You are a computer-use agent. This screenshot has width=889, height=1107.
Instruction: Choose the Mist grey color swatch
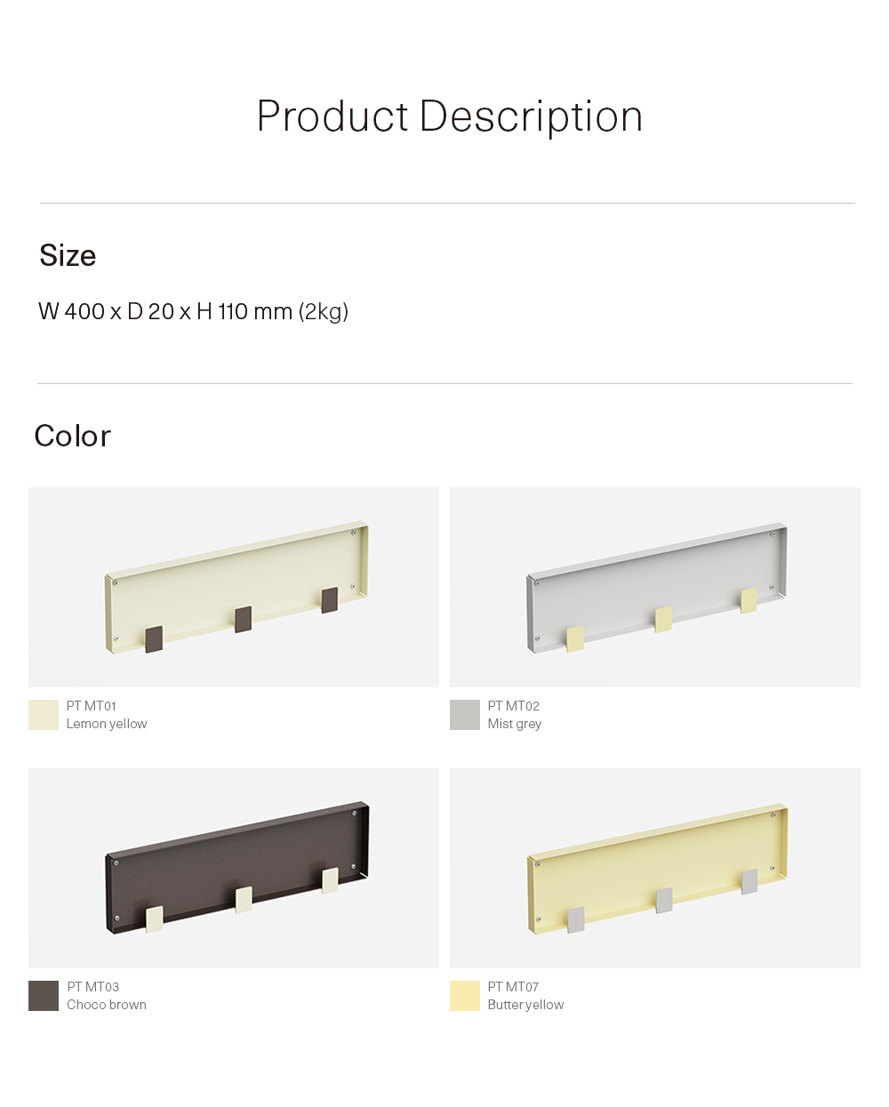coord(465,715)
